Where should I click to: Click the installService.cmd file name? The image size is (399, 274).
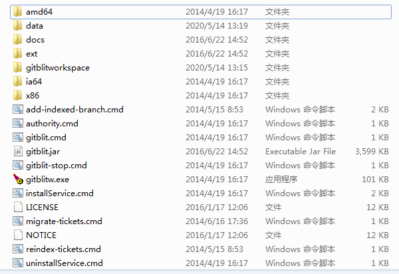60,194
